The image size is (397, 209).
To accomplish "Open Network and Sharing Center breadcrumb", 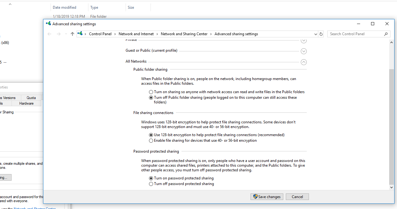I will pos(184,34).
